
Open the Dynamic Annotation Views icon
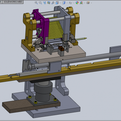click(x=53, y=3)
